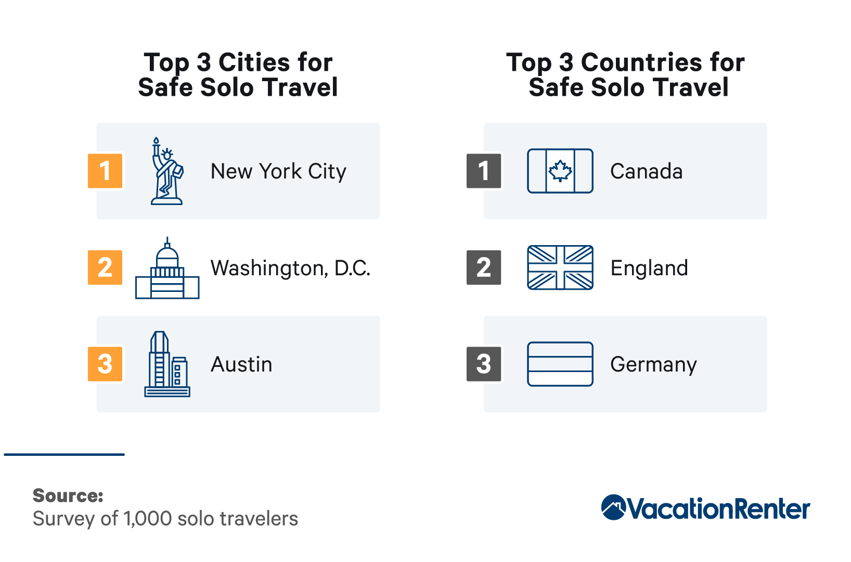Click the New York City label

click(278, 172)
